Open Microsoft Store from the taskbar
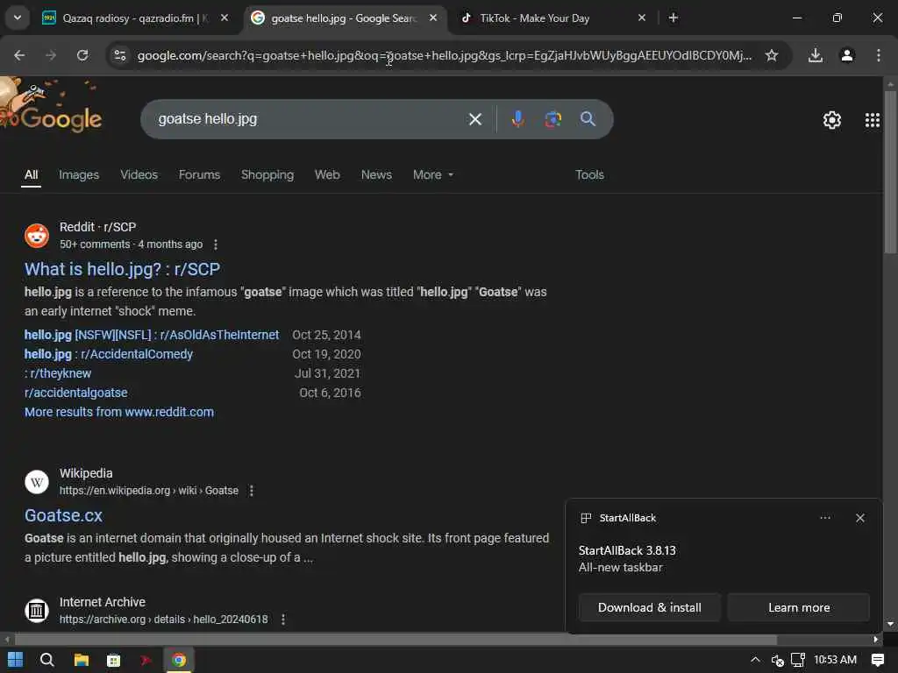898x673 pixels. pos(113,660)
